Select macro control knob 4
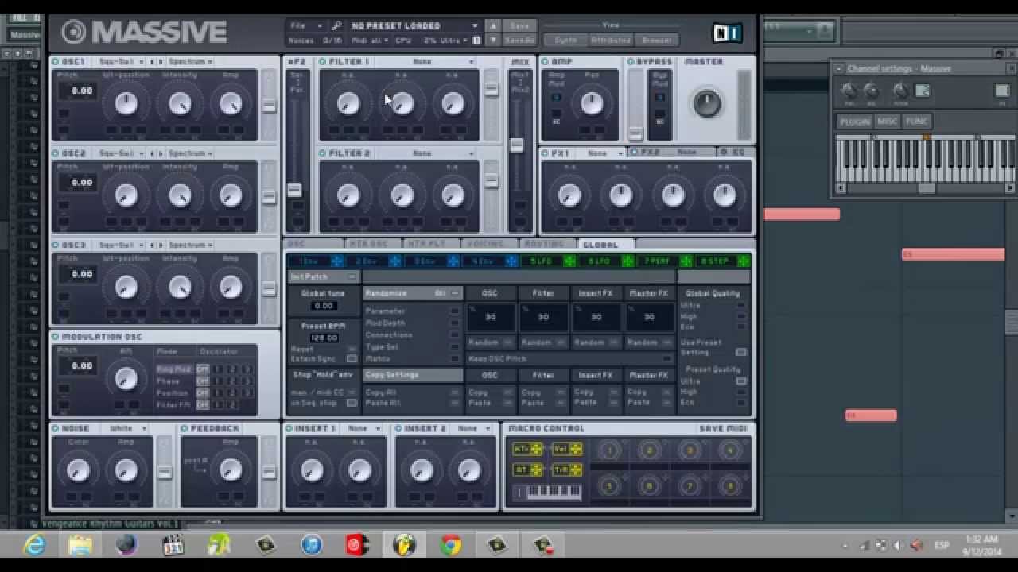 pos(730,450)
